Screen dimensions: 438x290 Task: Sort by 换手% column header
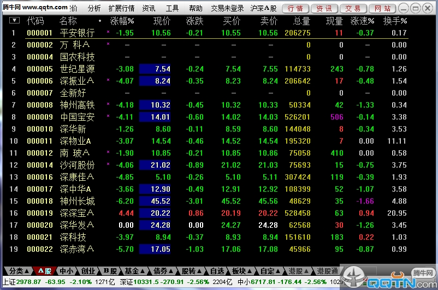(x=395, y=21)
